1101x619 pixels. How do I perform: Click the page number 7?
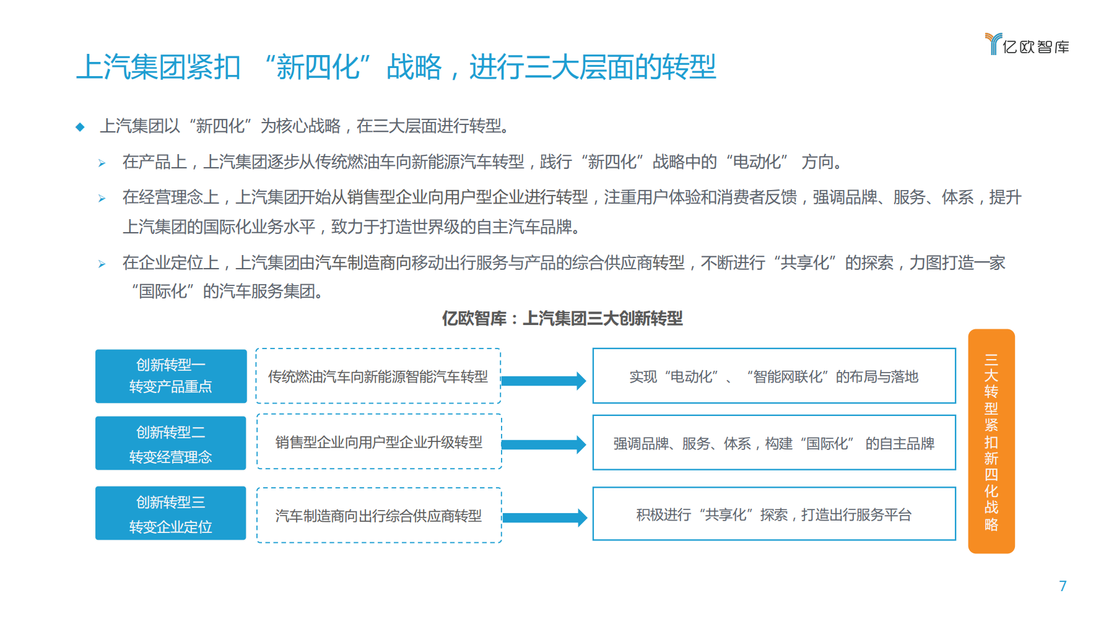1063,586
